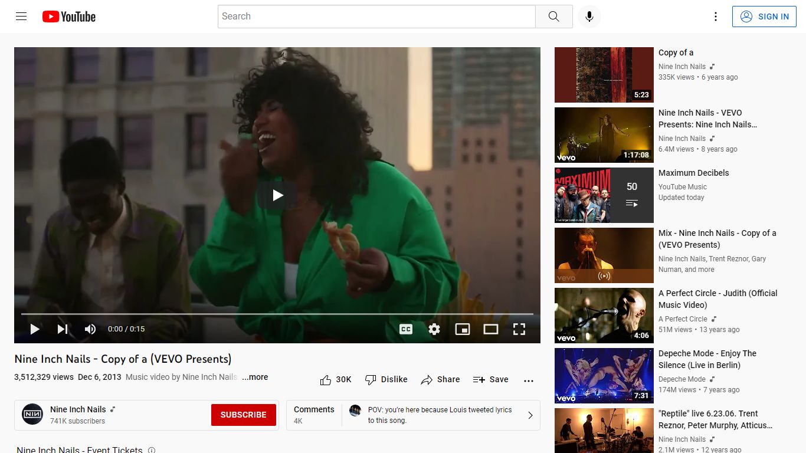Viewport: 806px width, 453px height.
Task: Enter full screen mode
Action: pyautogui.click(x=519, y=329)
